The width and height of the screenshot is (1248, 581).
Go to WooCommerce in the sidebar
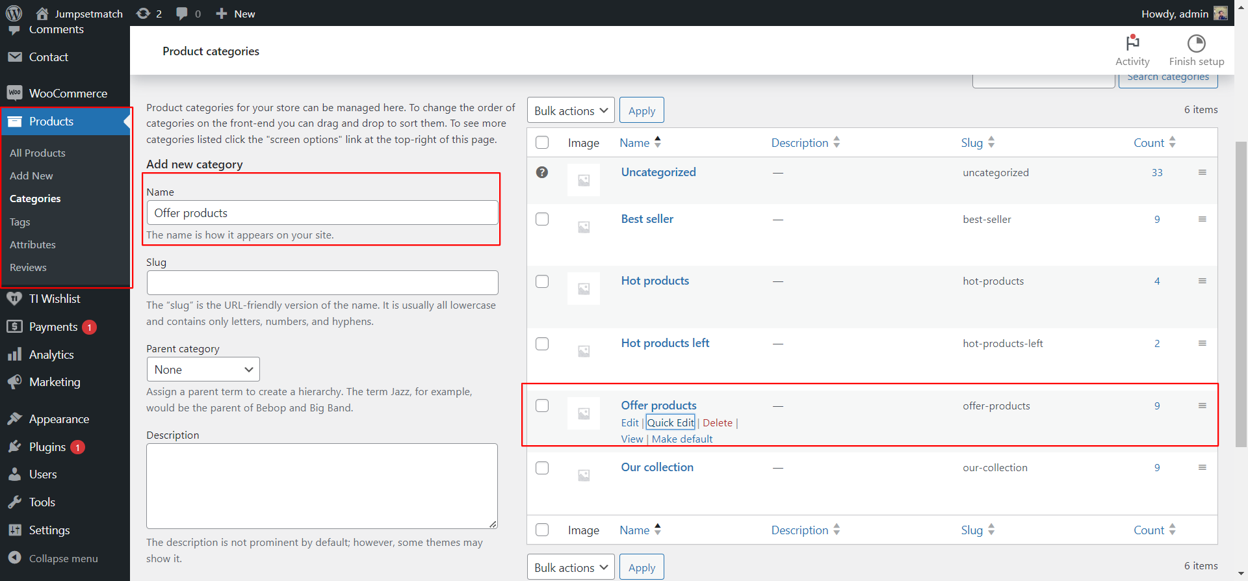pos(68,94)
